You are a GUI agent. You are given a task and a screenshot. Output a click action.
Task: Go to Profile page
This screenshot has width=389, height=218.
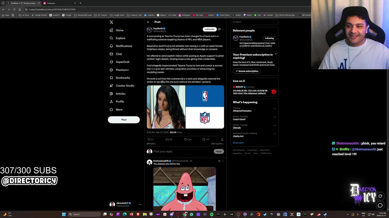coord(117,101)
